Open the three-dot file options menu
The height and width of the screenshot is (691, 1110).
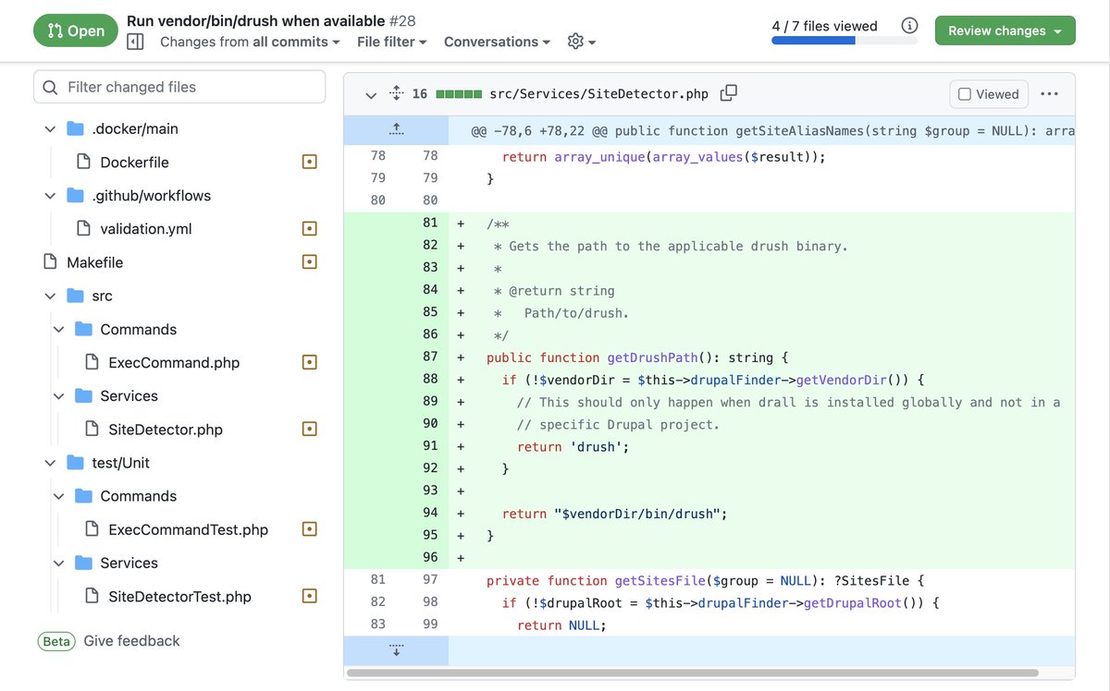point(1049,93)
